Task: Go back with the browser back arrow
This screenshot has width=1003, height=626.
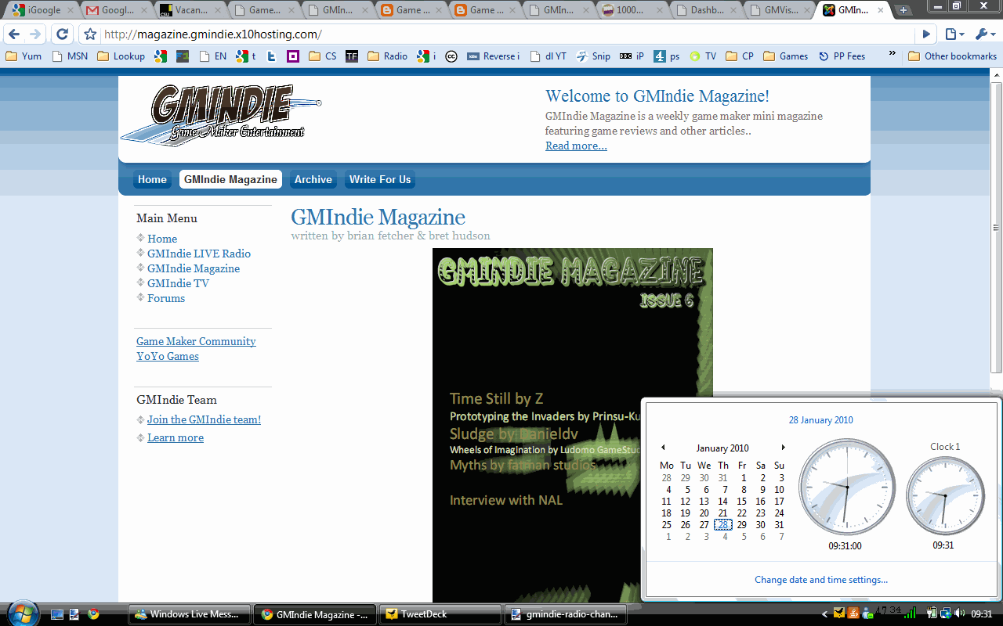Action: click(14, 34)
